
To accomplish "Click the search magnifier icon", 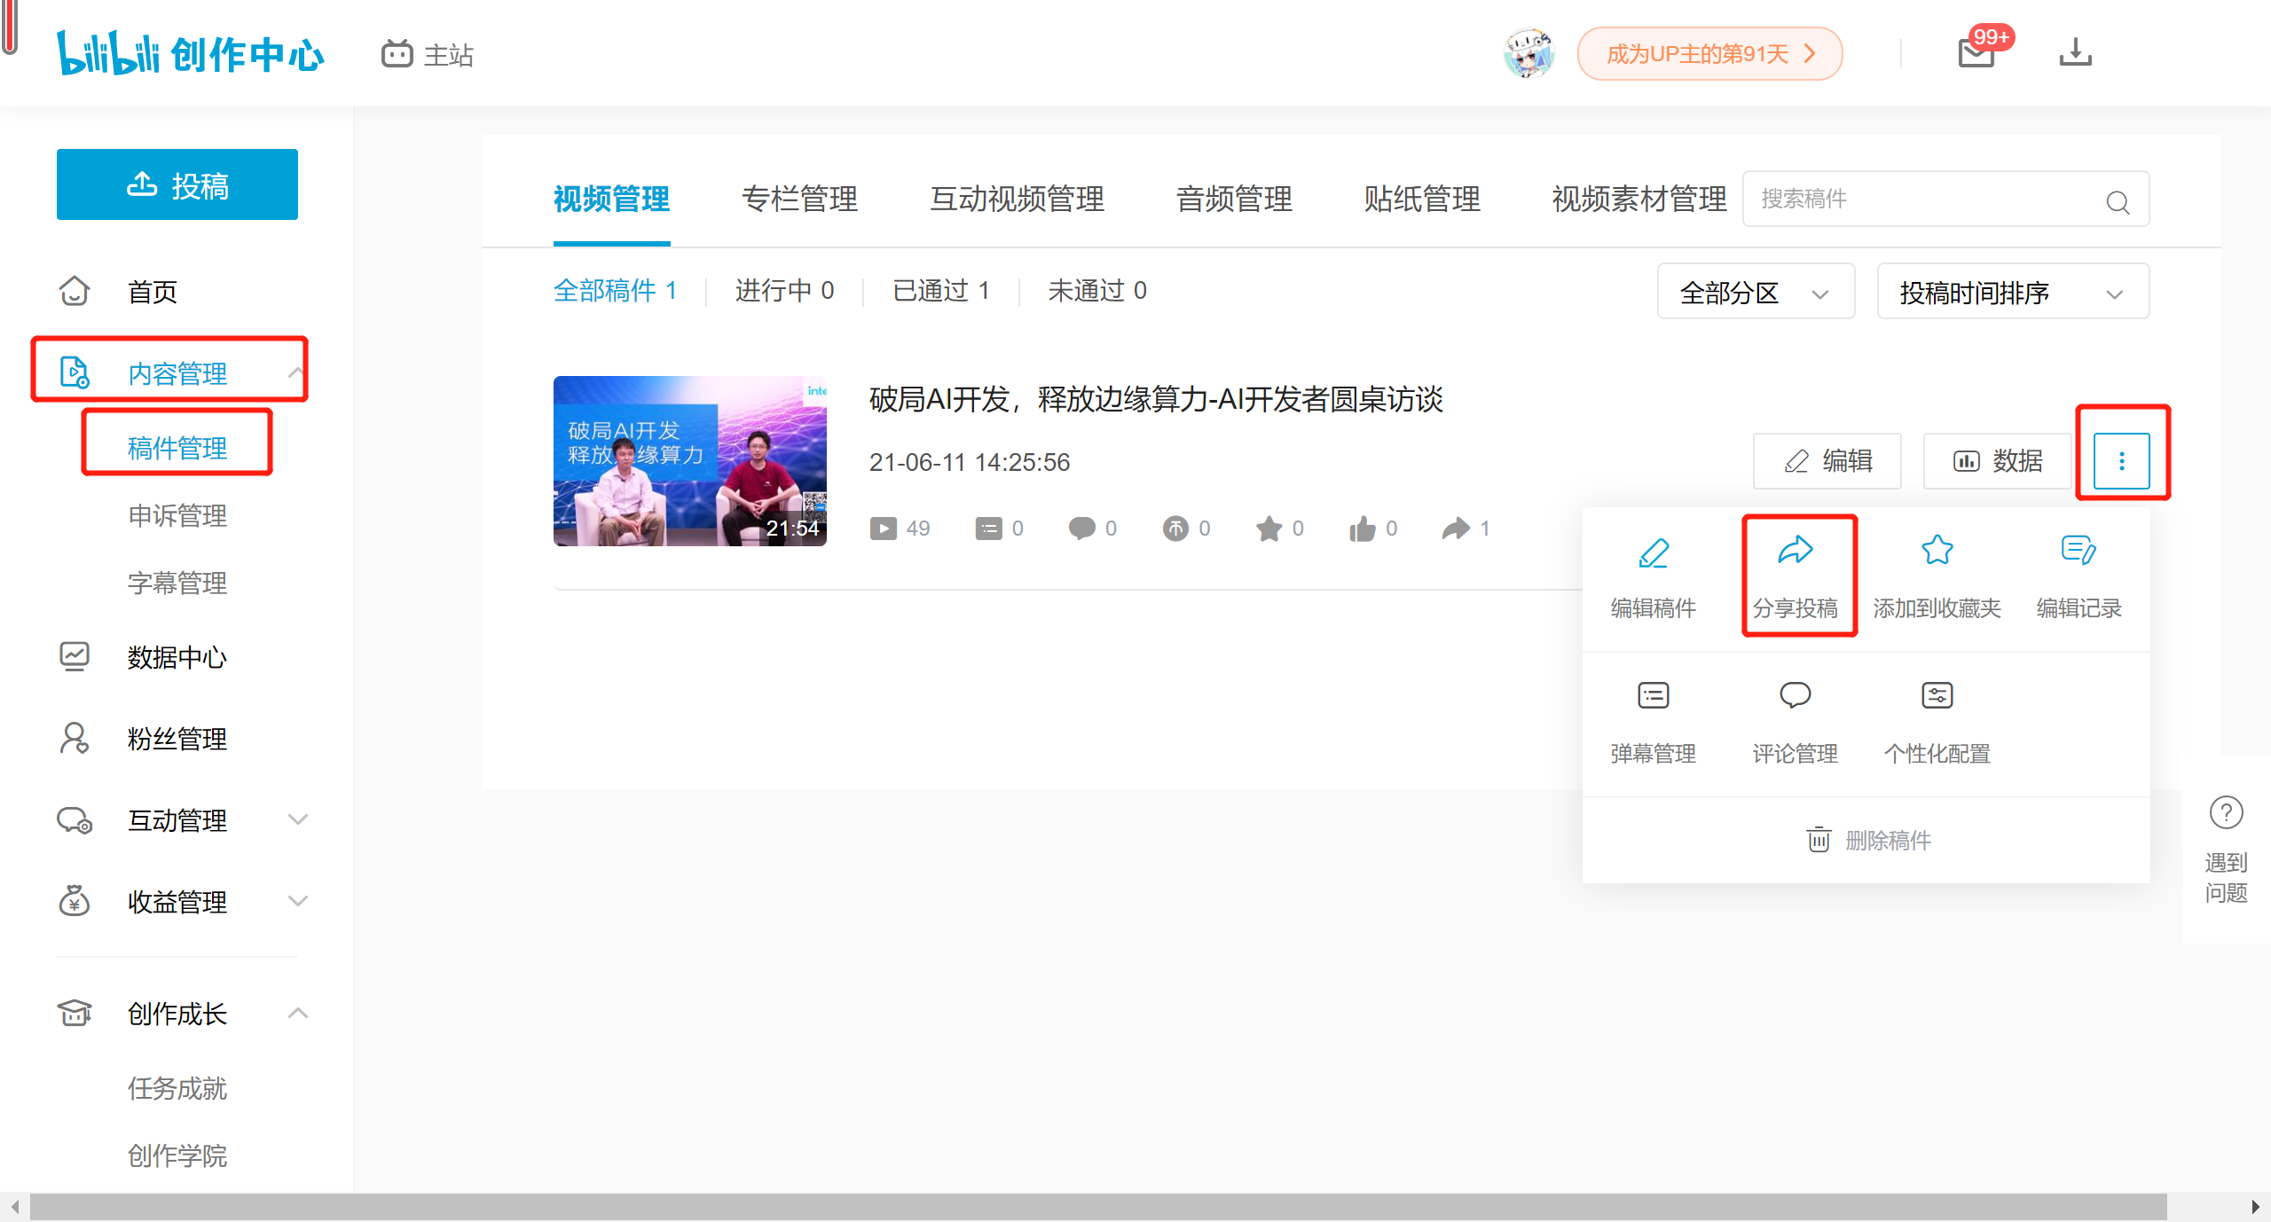I will [2118, 202].
